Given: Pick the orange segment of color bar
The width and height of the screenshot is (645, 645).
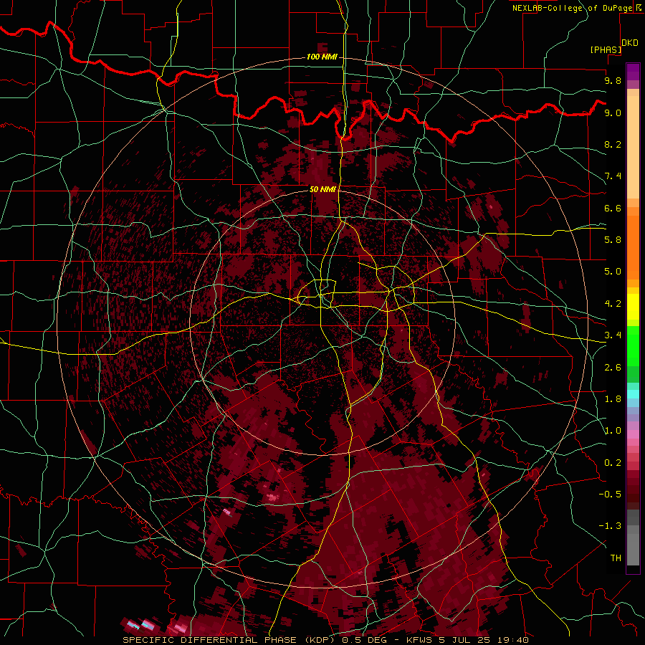Looking at the screenshot, I should (x=633, y=247).
